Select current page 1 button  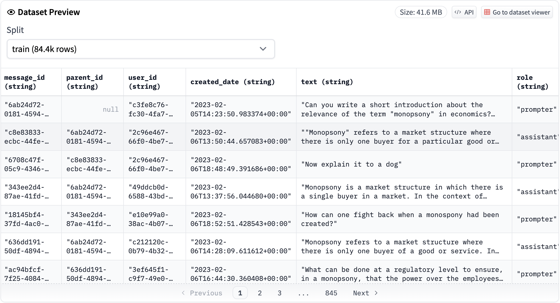(240, 293)
